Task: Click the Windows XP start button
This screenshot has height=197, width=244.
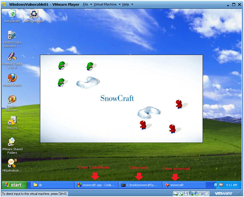Action: pos(15,185)
